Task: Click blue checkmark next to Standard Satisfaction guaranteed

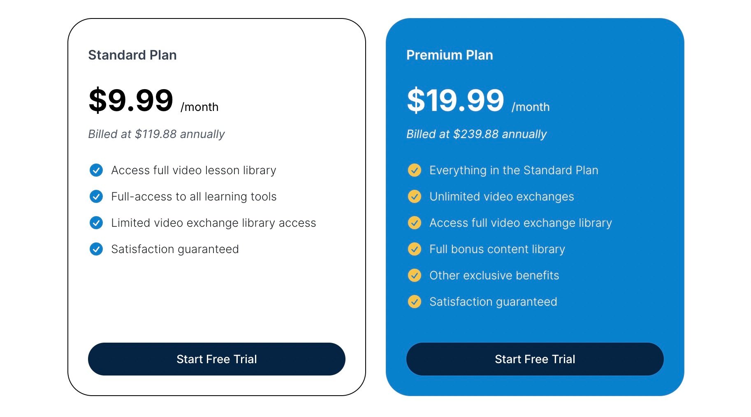Action: (96, 249)
